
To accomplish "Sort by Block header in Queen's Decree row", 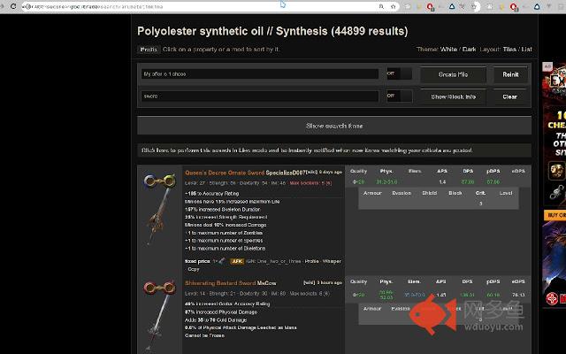I will (x=455, y=193).
